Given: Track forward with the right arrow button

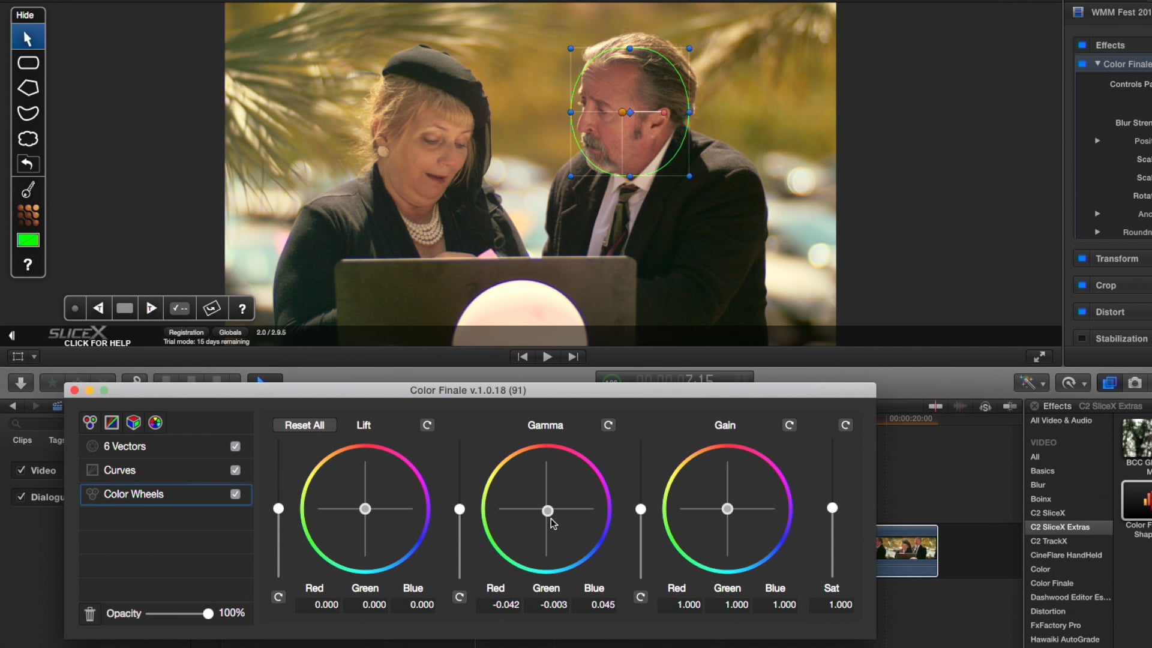Looking at the screenshot, I should coord(151,308).
